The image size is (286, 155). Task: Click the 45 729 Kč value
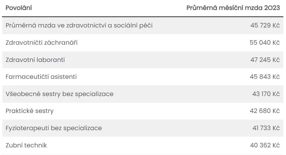pyautogui.click(x=265, y=26)
